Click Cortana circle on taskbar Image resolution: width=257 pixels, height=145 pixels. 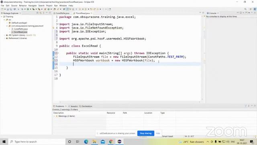[x=69, y=141]
